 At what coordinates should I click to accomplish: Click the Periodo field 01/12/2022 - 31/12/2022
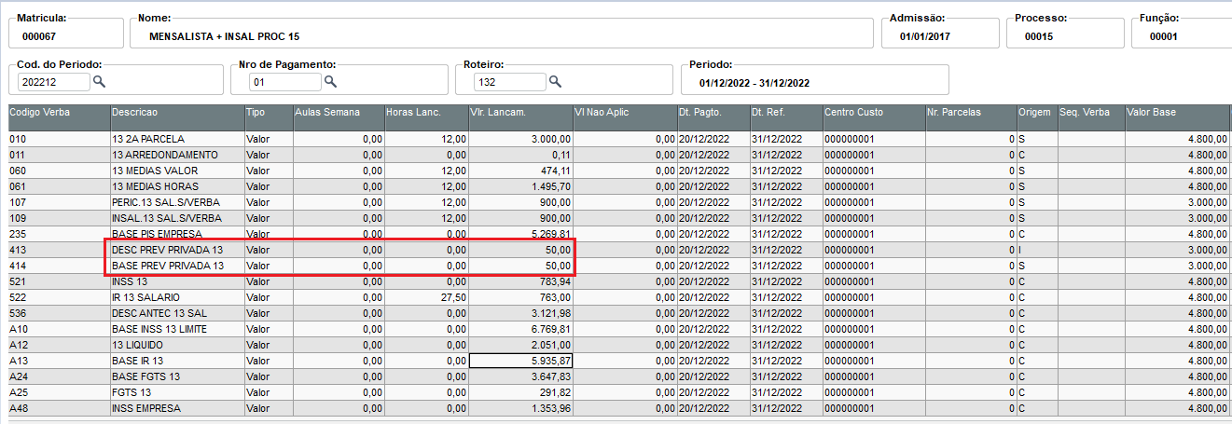pos(815,78)
